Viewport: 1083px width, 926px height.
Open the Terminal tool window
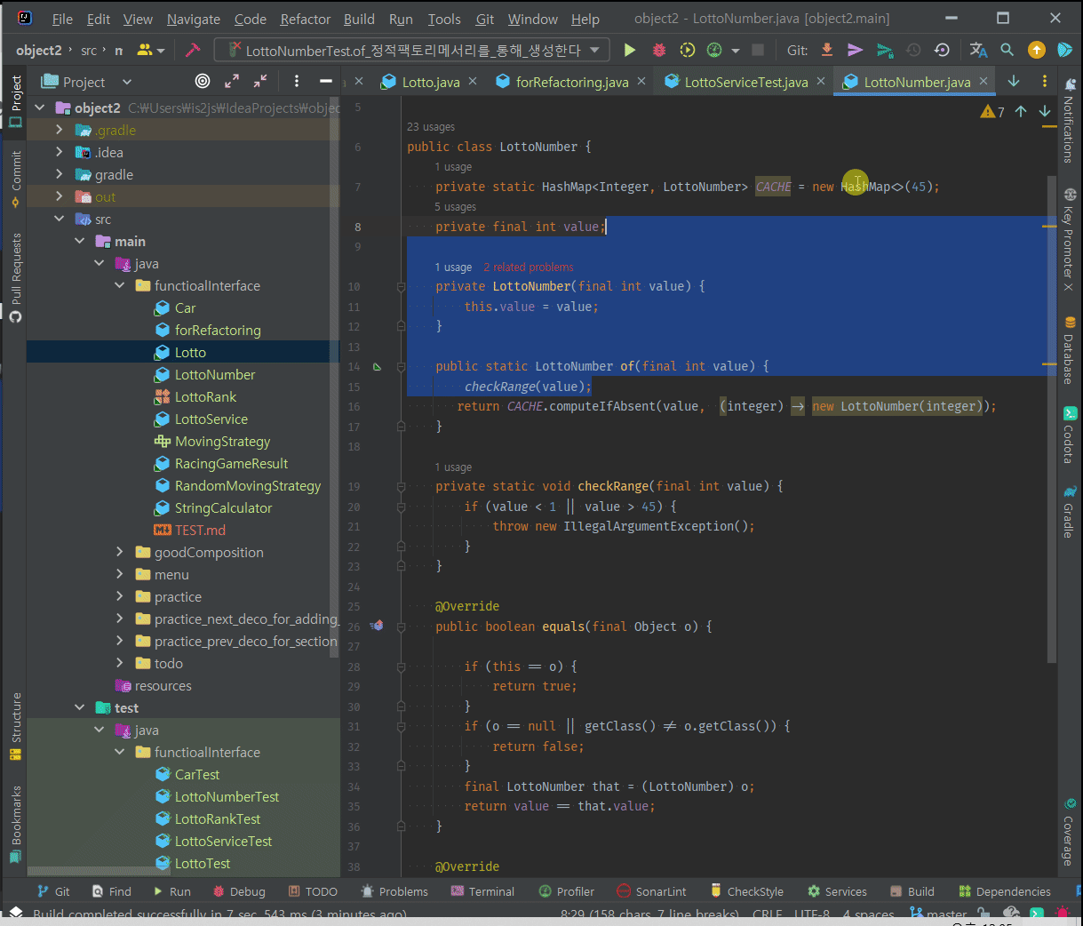click(482, 891)
